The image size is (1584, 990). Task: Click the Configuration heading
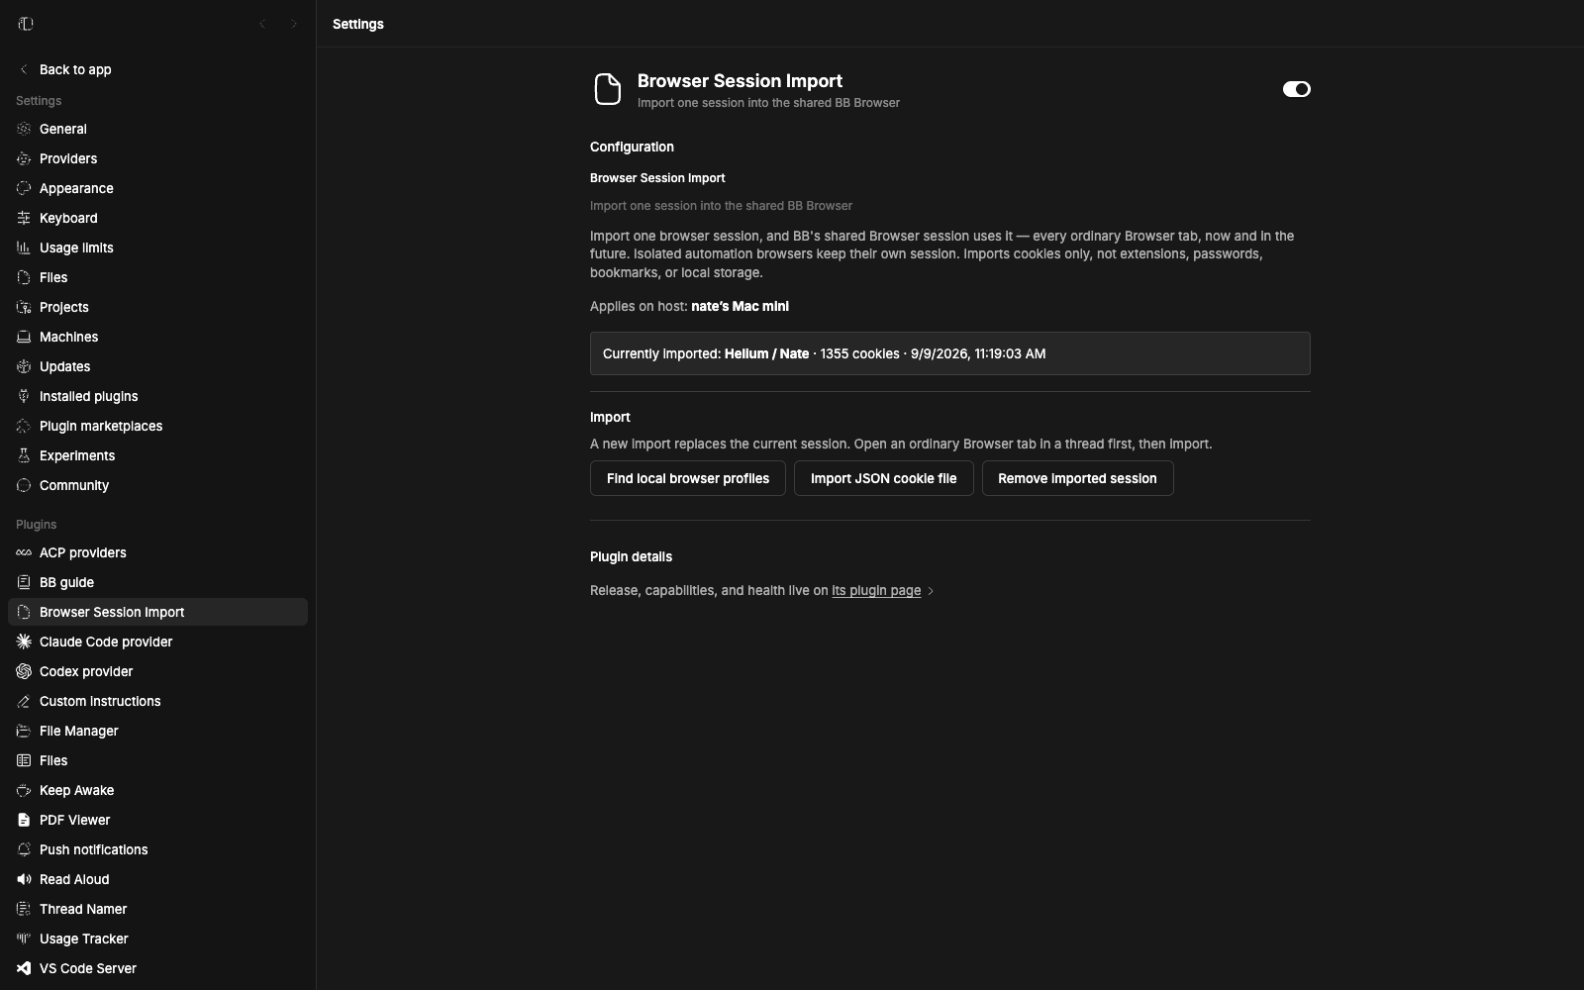tap(632, 147)
